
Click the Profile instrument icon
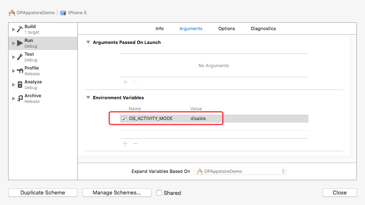point(20,71)
